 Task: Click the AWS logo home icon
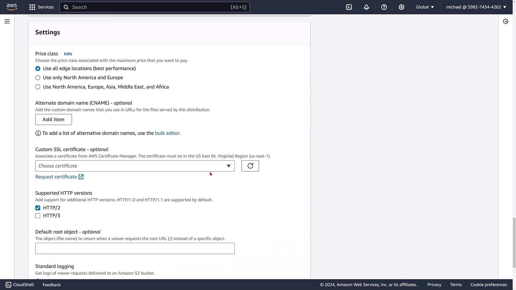coord(12,7)
